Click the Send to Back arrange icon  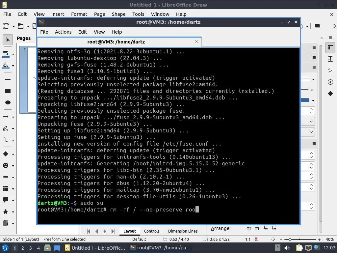[274, 228]
